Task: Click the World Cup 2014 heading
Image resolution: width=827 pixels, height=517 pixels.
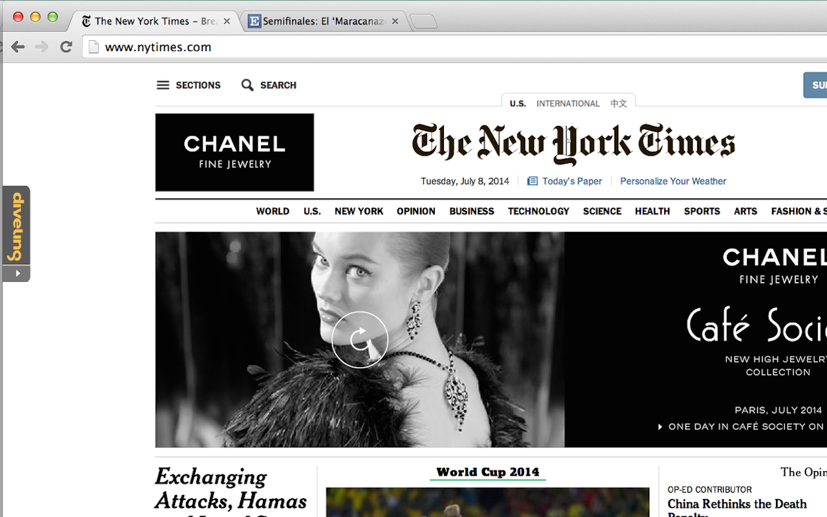Action: point(488,472)
